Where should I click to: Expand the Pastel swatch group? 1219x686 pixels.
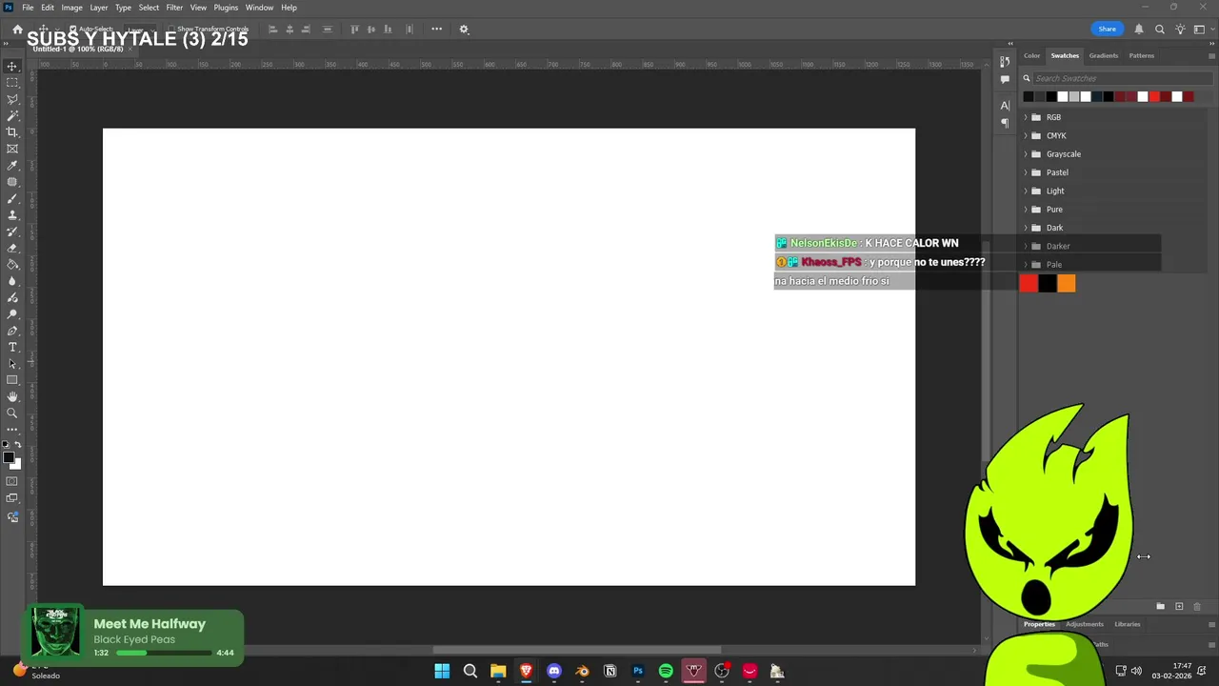click(x=1026, y=172)
